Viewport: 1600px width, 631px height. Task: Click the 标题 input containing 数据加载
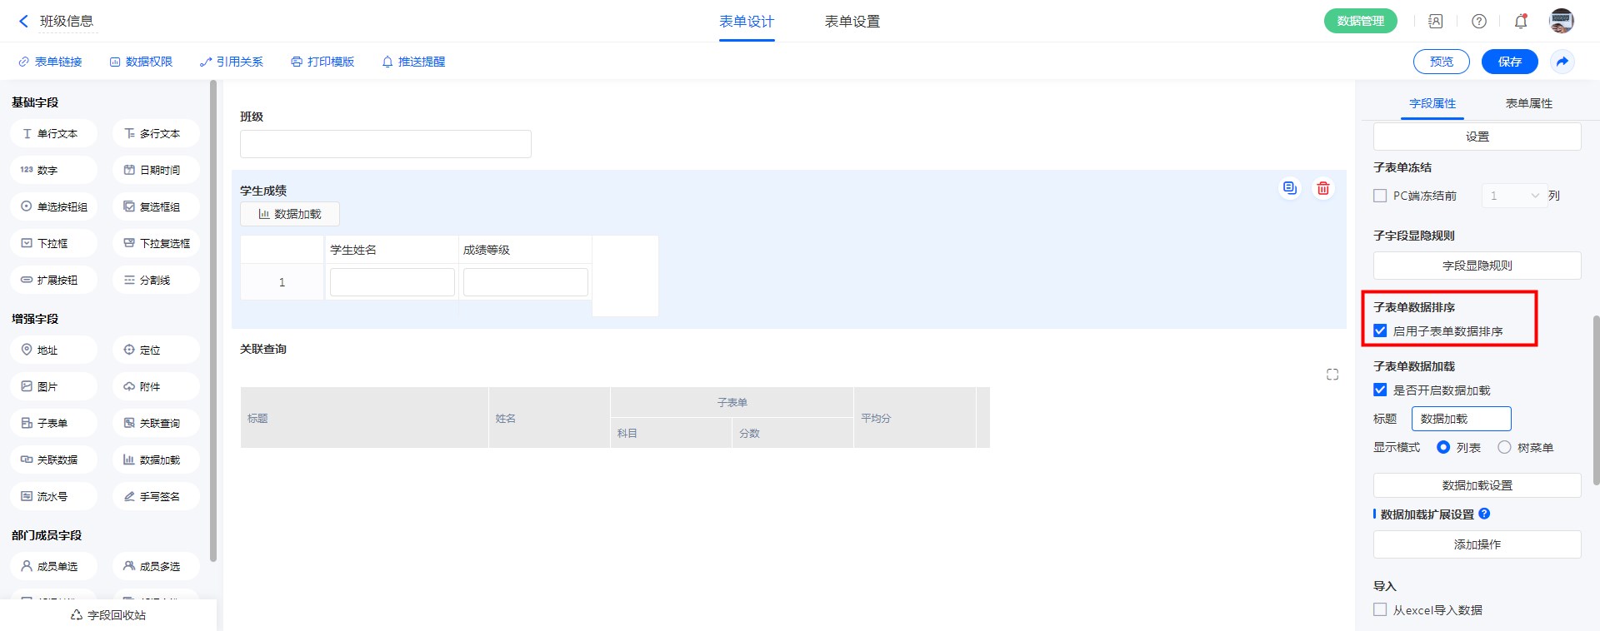[1461, 419]
